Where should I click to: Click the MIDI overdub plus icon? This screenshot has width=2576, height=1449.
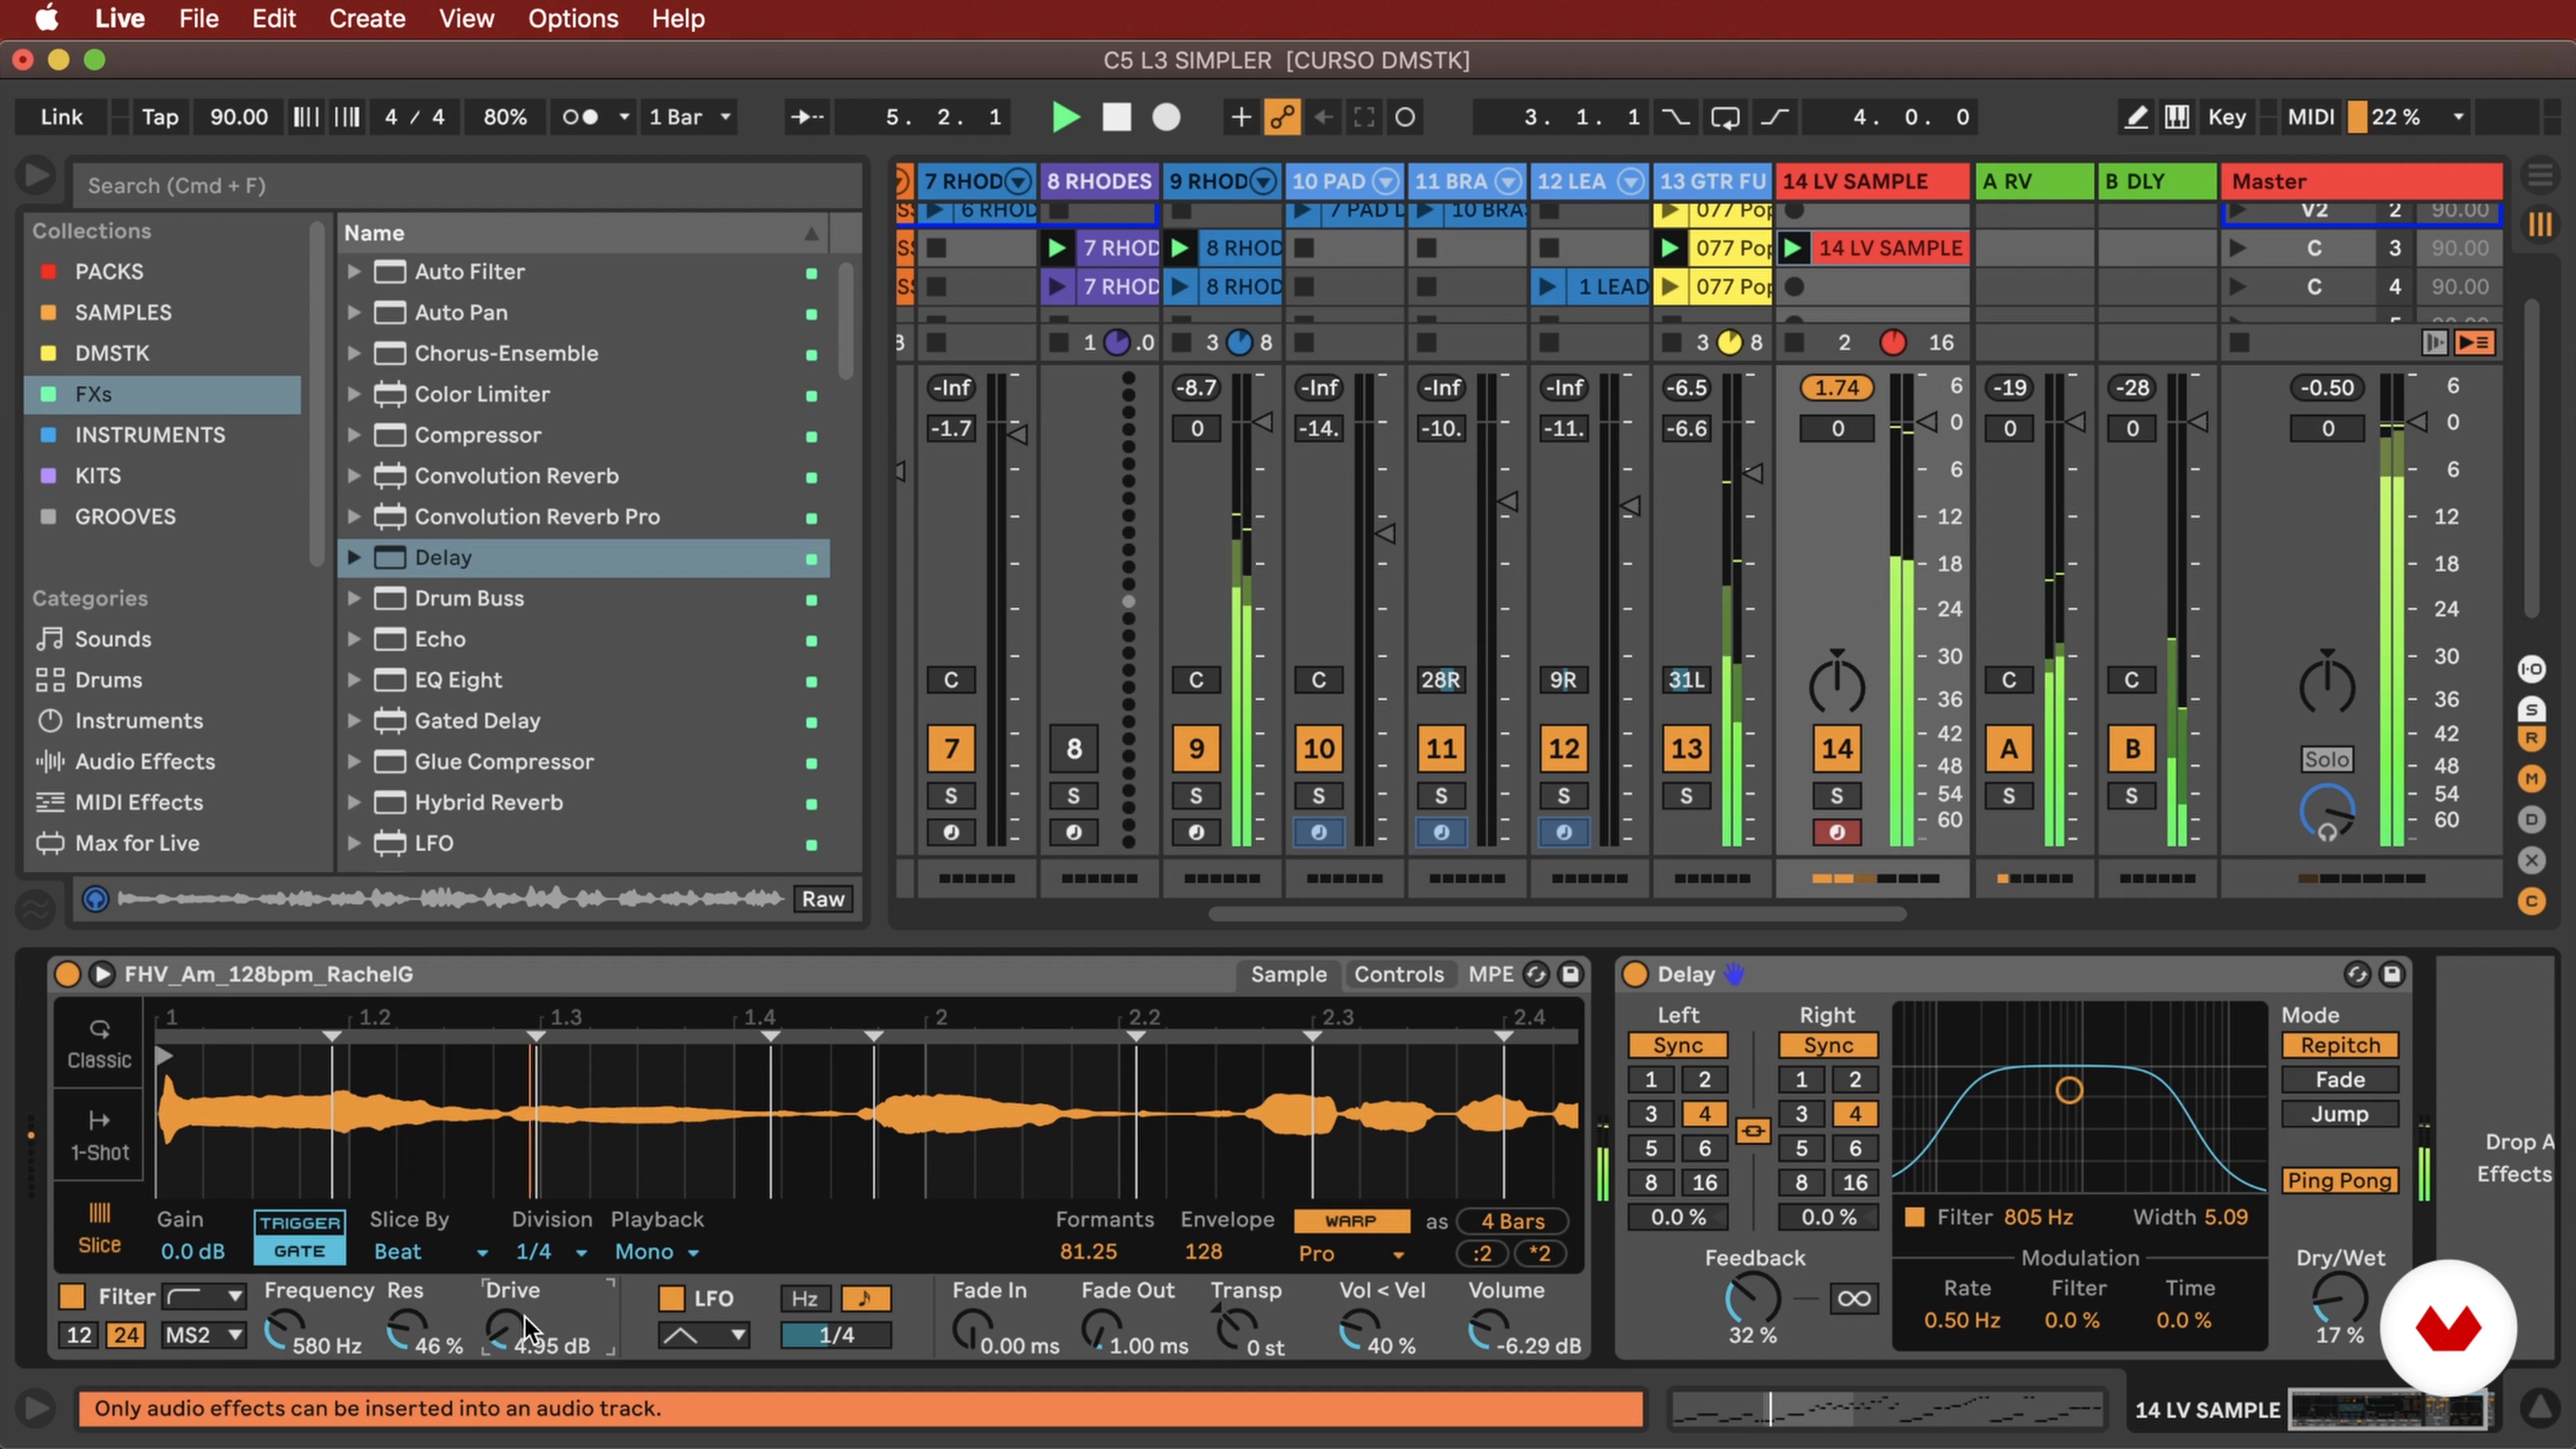coord(1240,117)
